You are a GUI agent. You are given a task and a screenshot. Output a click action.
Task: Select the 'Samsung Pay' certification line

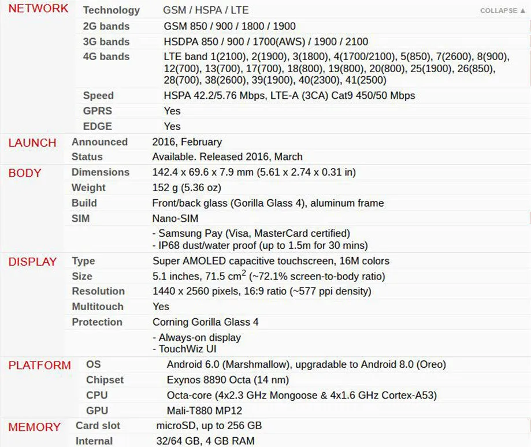click(x=251, y=233)
